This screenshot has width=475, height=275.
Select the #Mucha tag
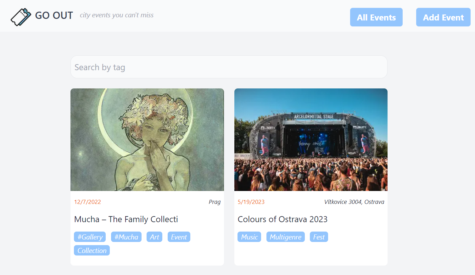pyautogui.click(x=126, y=237)
